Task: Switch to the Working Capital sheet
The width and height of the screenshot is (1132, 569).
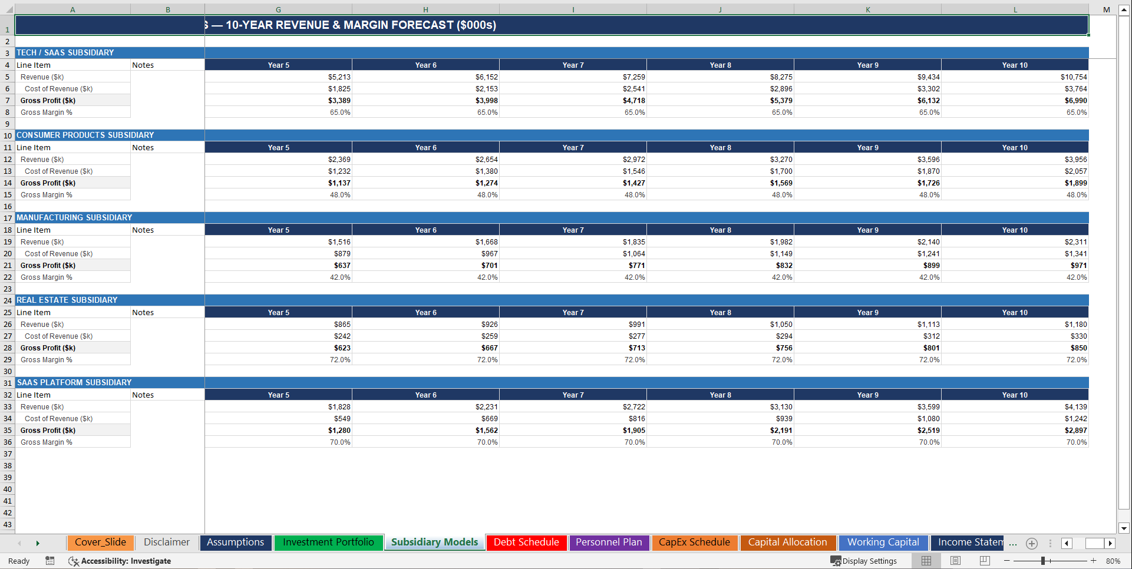Action: (x=883, y=542)
